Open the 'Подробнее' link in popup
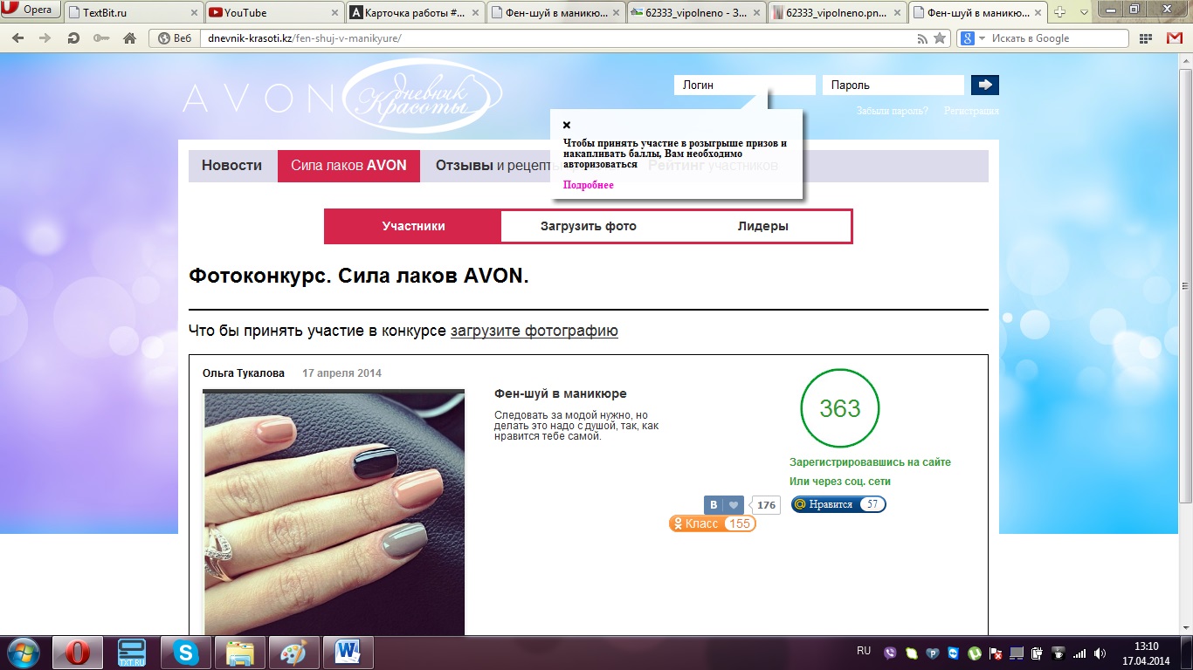Image resolution: width=1193 pixels, height=670 pixels. (x=588, y=185)
